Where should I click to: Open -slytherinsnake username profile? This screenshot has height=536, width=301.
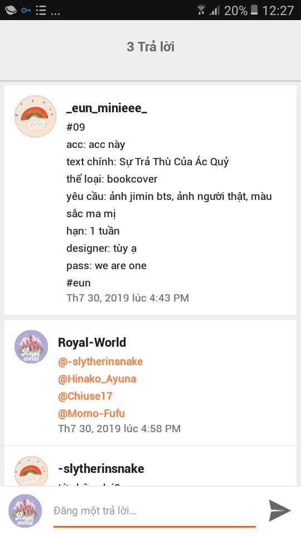click(101, 468)
